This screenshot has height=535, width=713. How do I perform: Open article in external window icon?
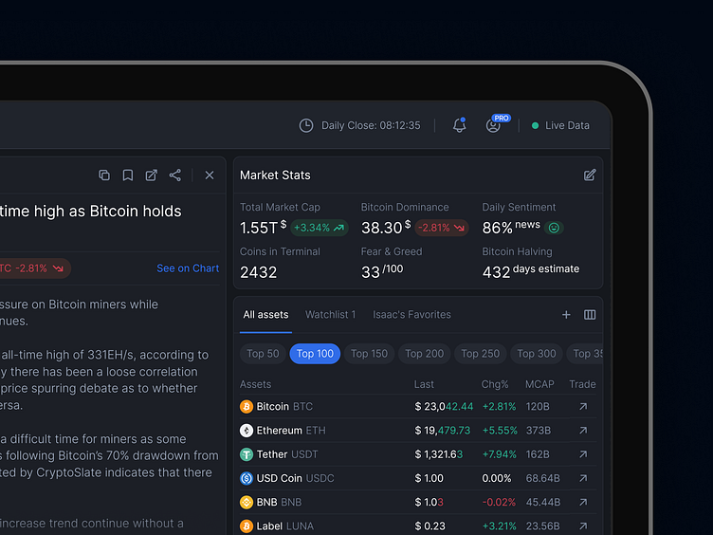(x=151, y=175)
